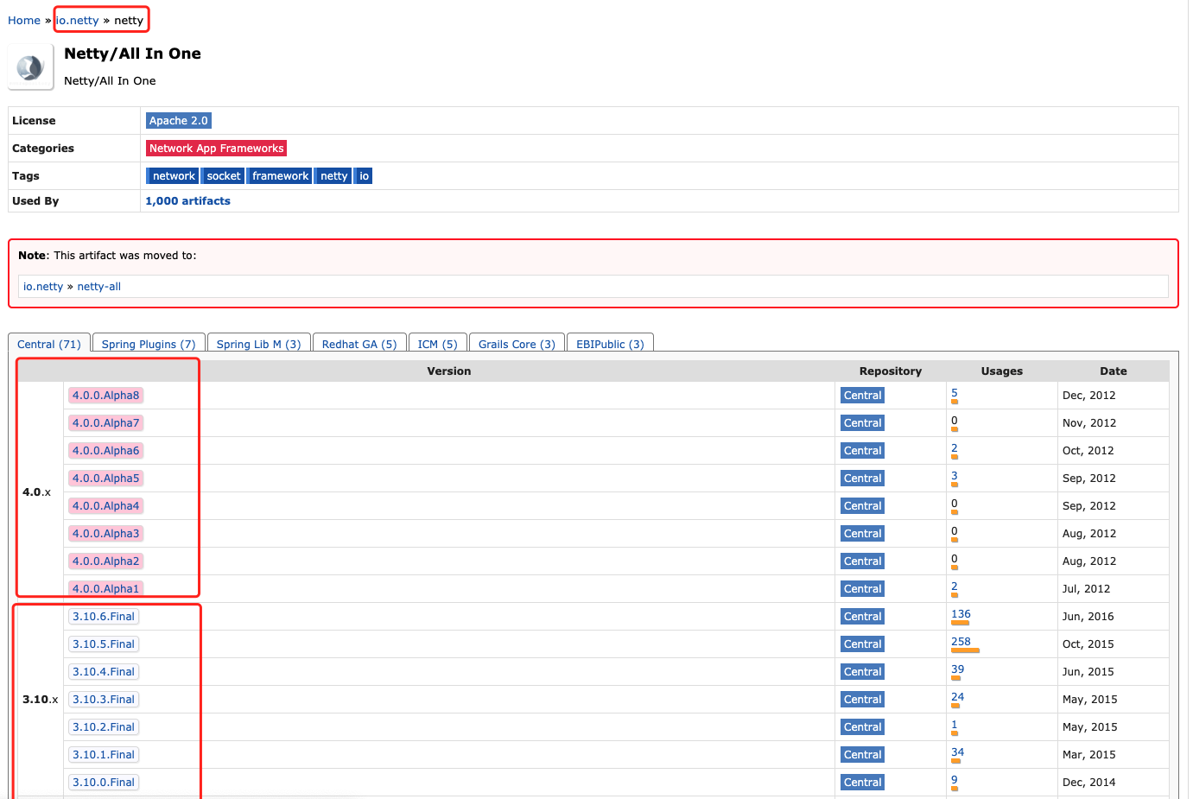Select the 4.0.x version group label
Viewport: 1193px width, 799px height.
pos(36,492)
